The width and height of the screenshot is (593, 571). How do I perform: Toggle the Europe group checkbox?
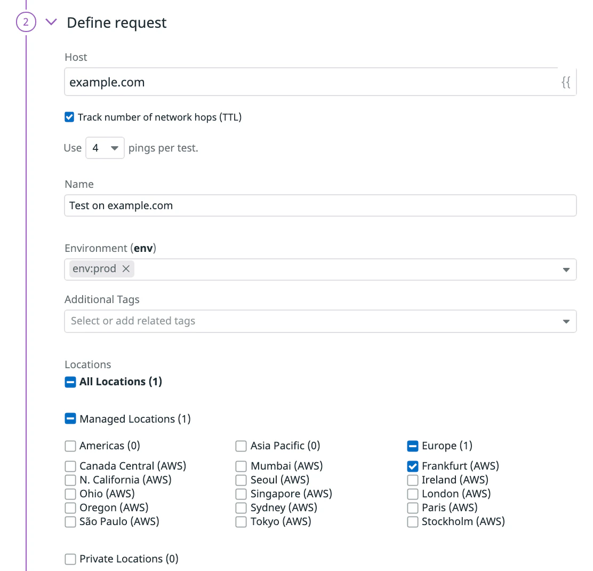pyautogui.click(x=413, y=446)
